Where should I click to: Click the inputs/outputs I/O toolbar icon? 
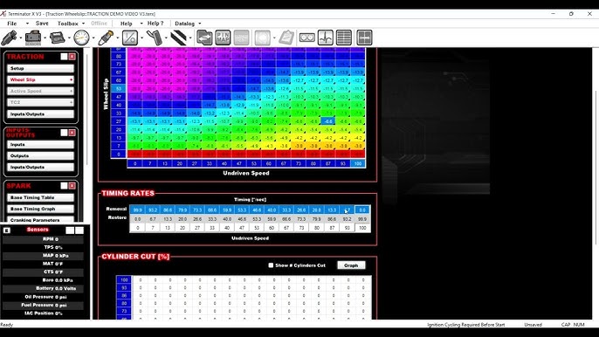point(130,38)
